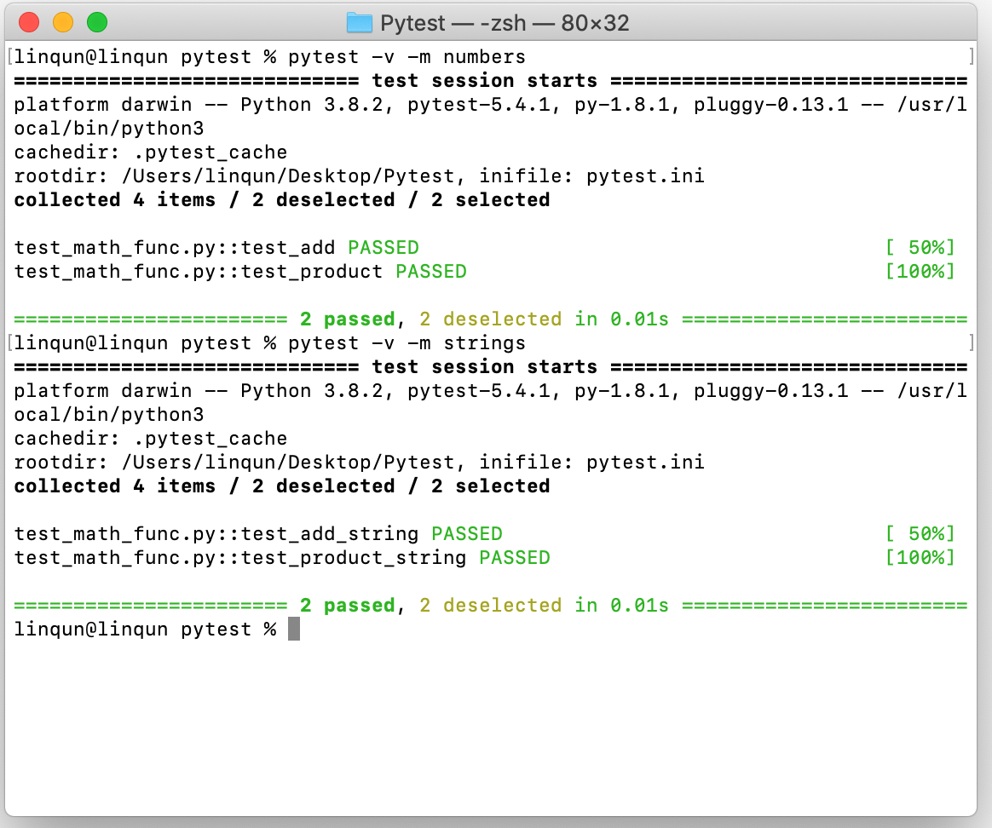Click the first green '2 passed' summary

(x=347, y=319)
